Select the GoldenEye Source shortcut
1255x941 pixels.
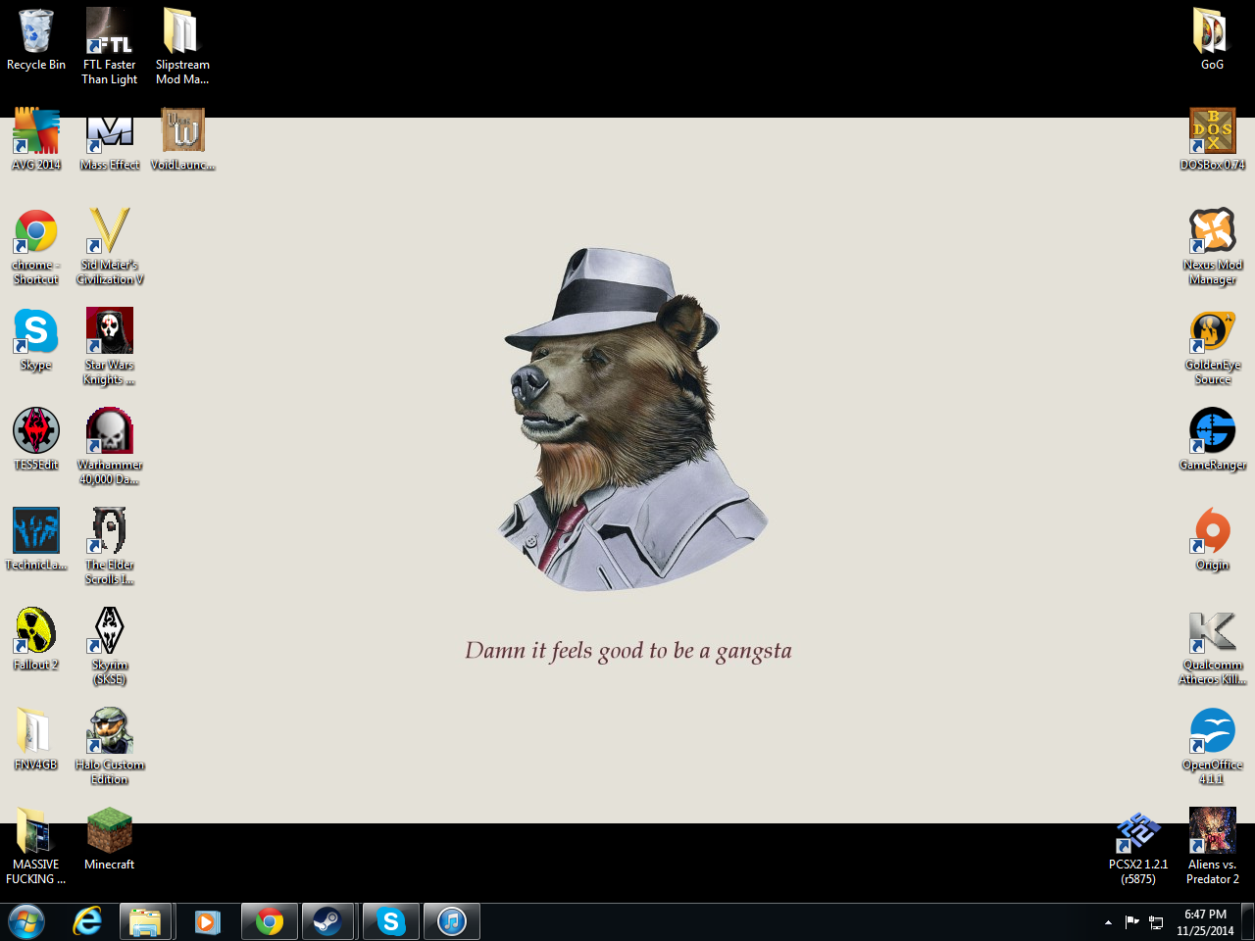click(1213, 347)
